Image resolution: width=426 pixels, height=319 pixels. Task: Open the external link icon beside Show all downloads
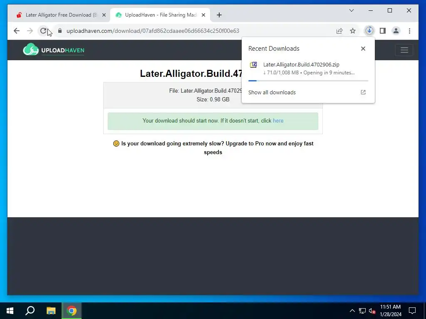363,92
